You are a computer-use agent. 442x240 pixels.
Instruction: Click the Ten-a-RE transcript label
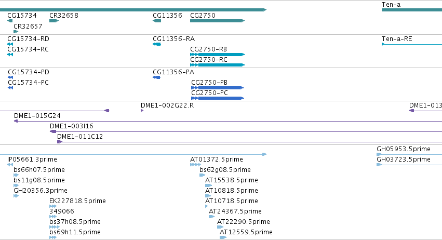pos(397,39)
